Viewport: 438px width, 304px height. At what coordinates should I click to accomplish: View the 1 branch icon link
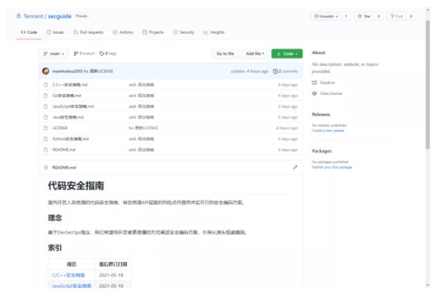pos(74,53)
